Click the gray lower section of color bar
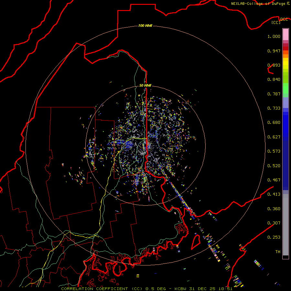The width and height of the screenshot is (291, 291). (x=286, y=225)
